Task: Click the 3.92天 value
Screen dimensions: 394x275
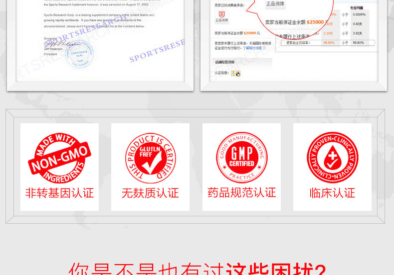Action: pos(357,33)
